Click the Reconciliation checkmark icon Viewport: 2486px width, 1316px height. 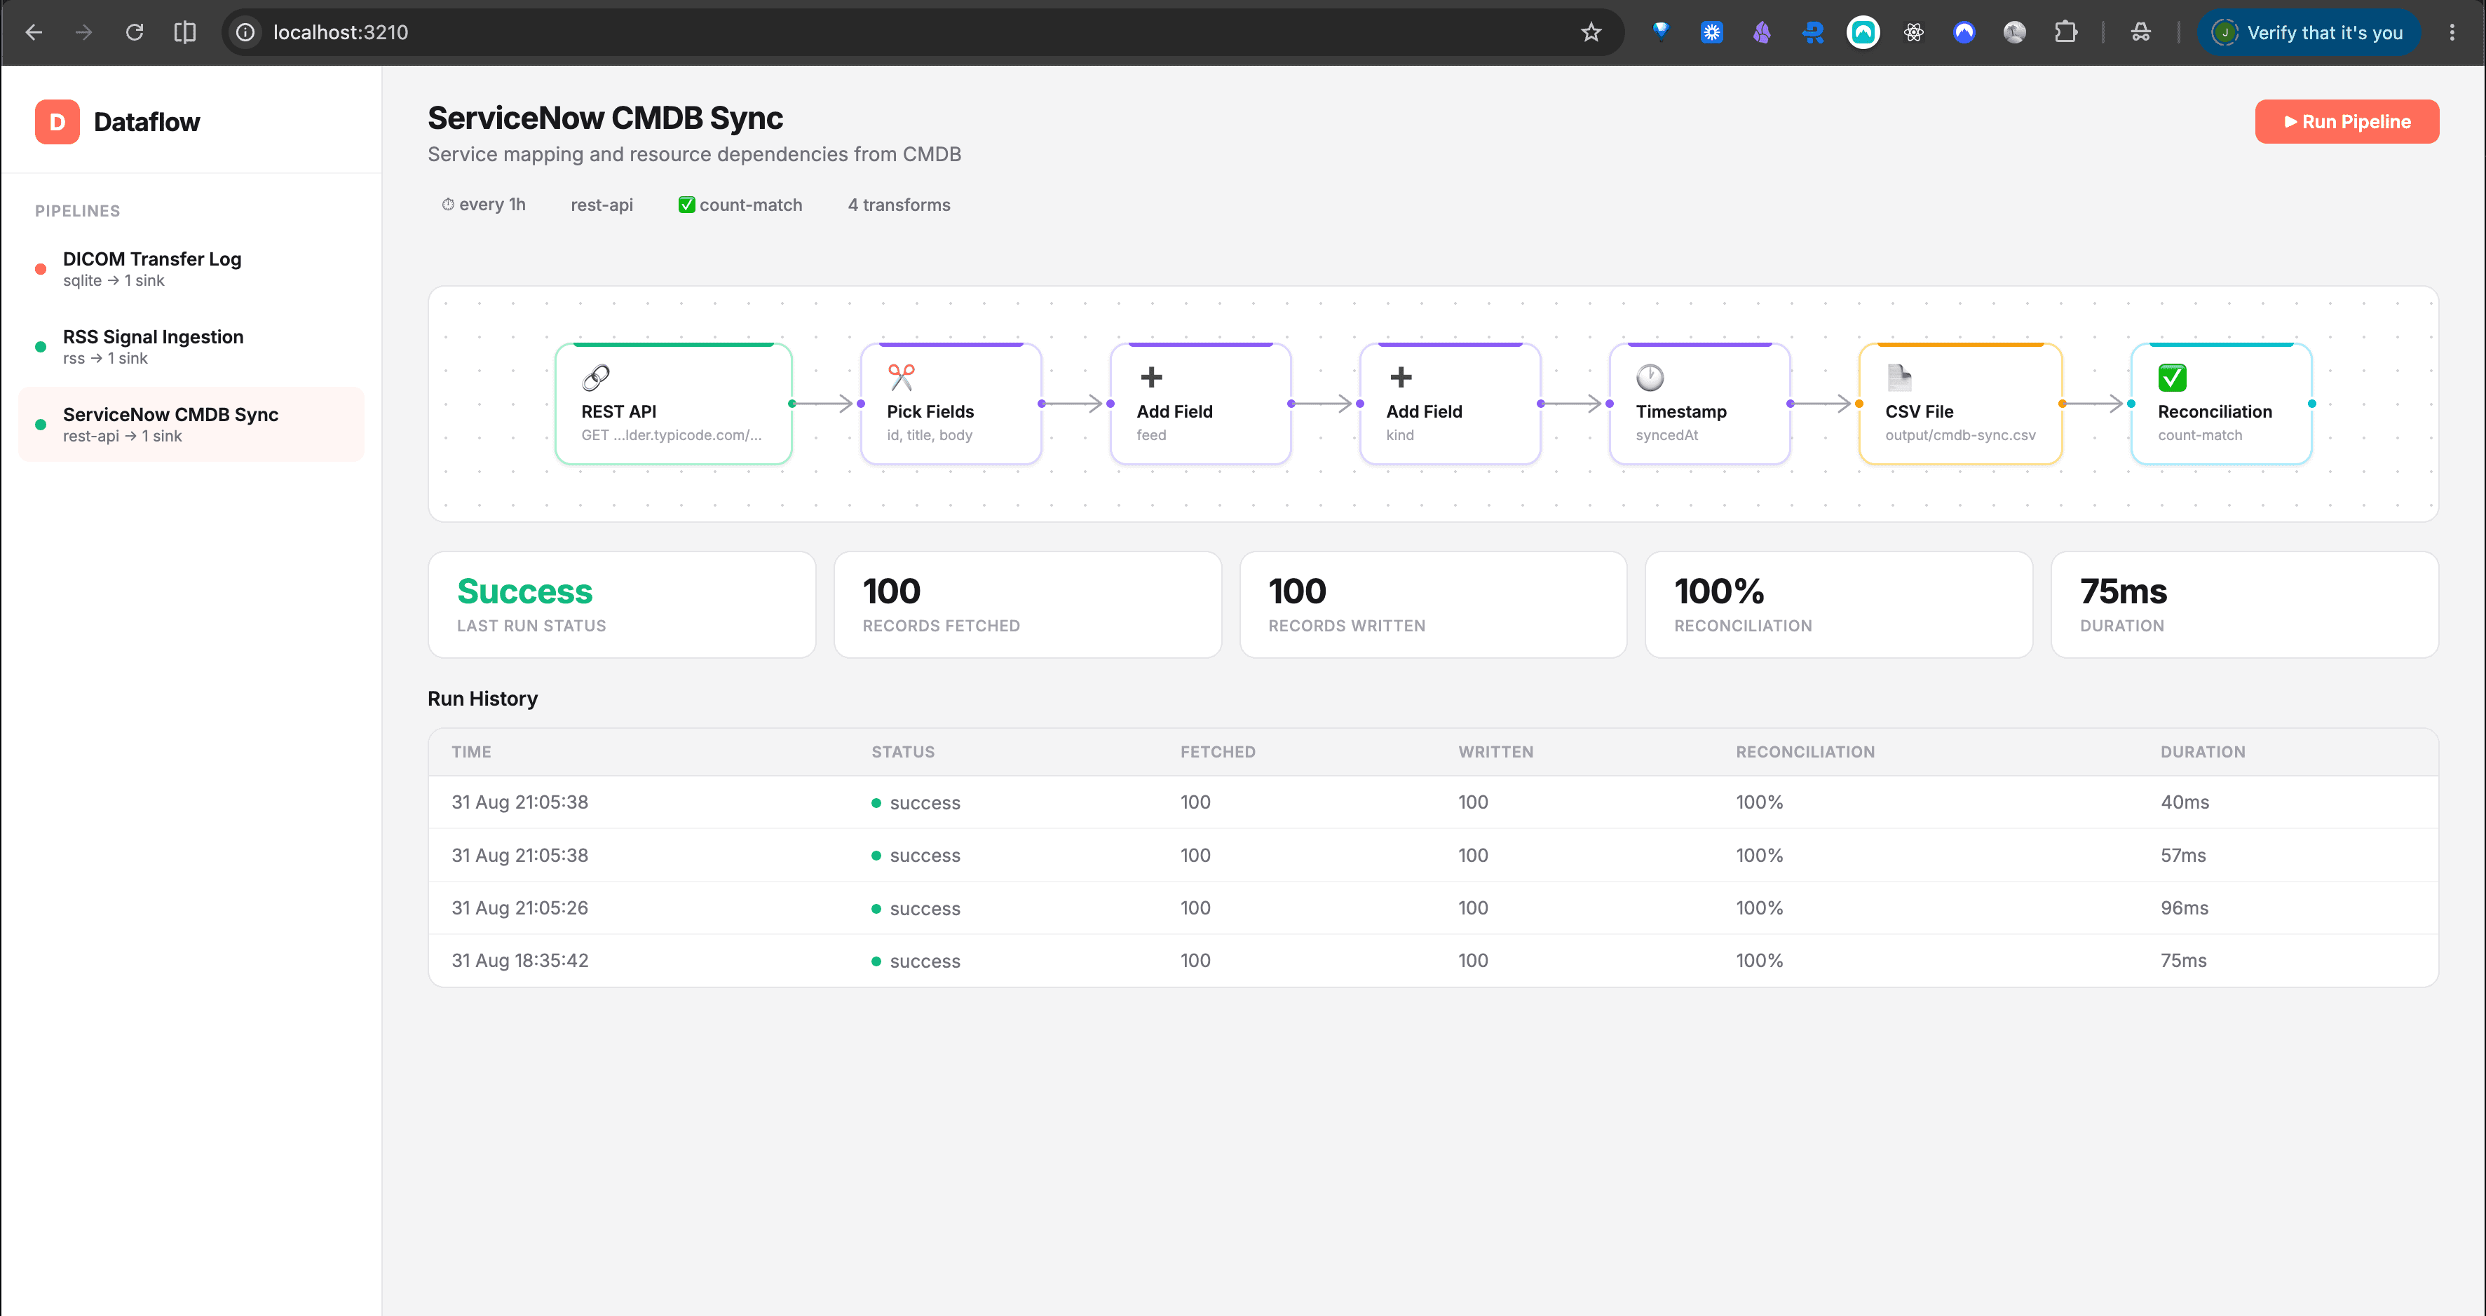click(2173, 377)
